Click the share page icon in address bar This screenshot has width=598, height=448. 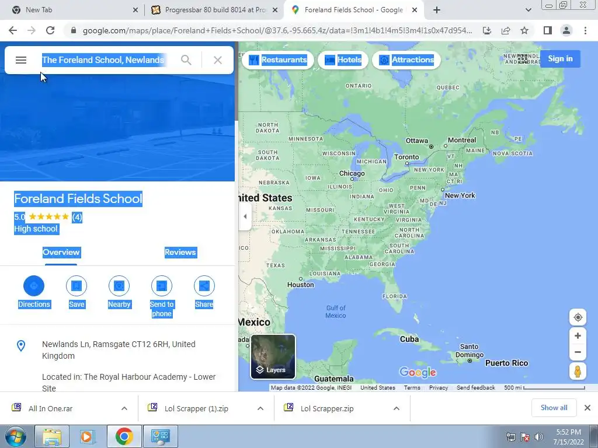pos(506,30)
